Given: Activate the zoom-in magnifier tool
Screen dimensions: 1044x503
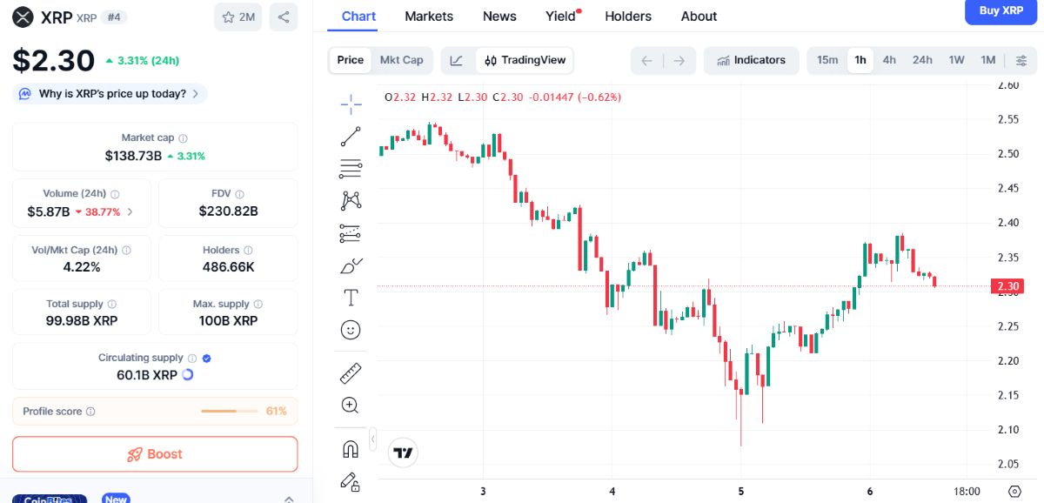Looking at the screenshot, I should click(x=351, y=405).
